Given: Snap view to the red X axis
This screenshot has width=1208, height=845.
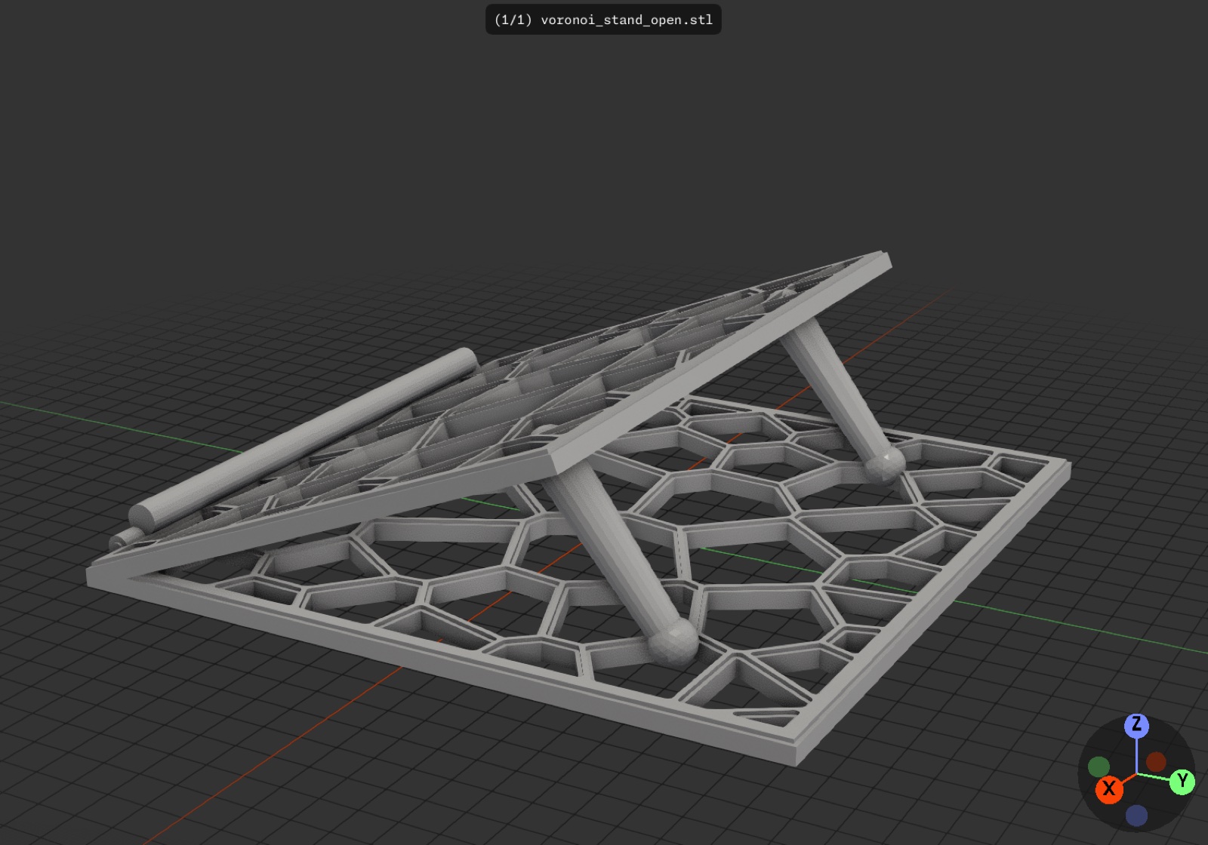Looking at the screenshot, I should 1108,789.
